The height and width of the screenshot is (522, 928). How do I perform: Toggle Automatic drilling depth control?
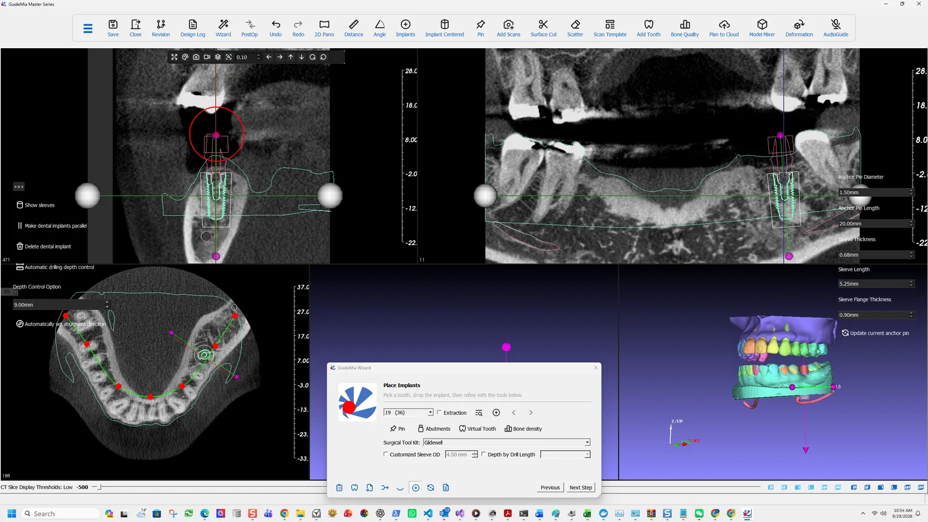(x=55, y=267)
